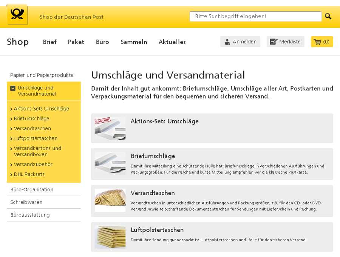Click chevron beside Briefumschläge in sidebar
The width and height of the screenshot is (340, 257).
[11, 119]
